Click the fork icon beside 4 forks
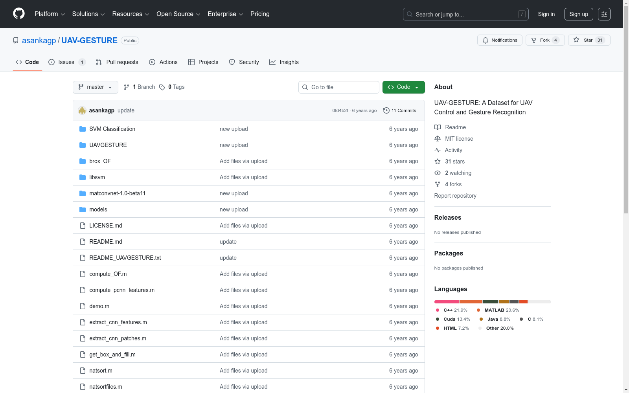Image resolution: width=629 pixels, height=393 pixels. (x=438, y=184)
